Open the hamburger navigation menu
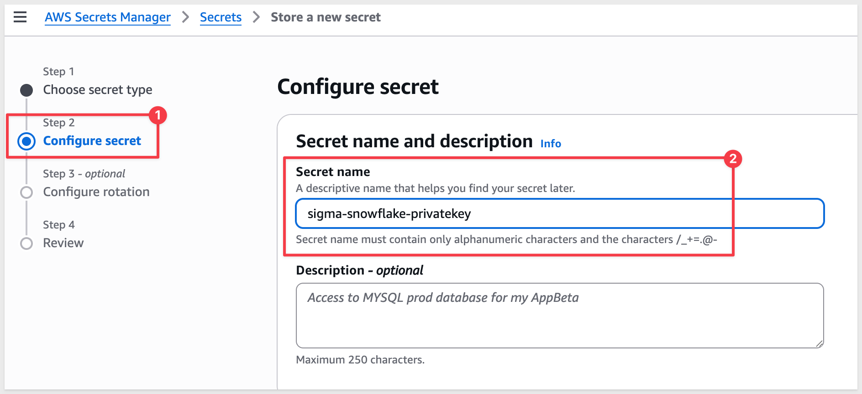The height and width of the screenshot is (394, 862). pos(20,17)
